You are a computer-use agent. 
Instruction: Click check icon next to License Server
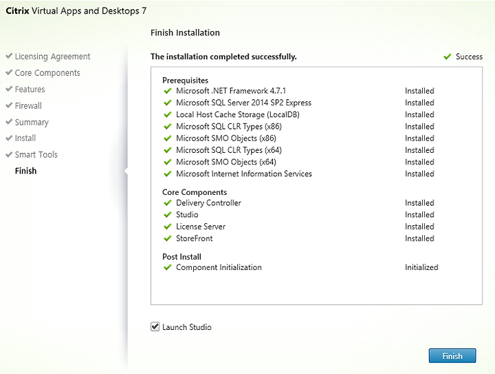167,227
